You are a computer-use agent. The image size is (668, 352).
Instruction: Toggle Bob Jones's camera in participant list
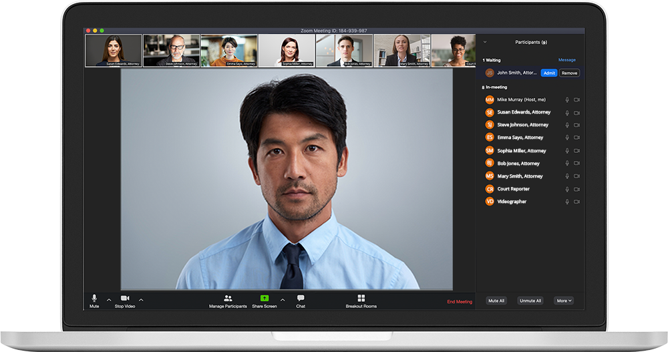(576, 164)
